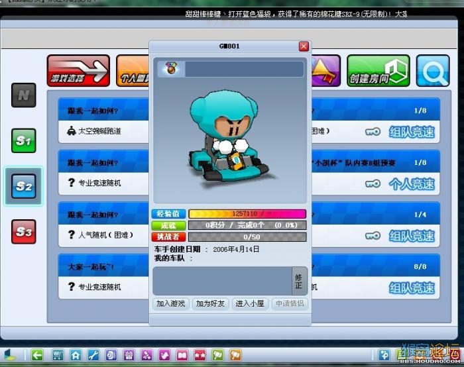Open the 太空蜿蜒跑道 room card
This screenshot has width=464, height=367.
pos(103,121)
